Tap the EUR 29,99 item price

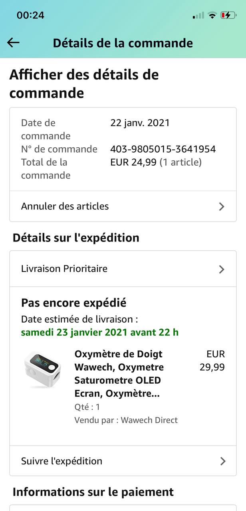click(212, 360)
